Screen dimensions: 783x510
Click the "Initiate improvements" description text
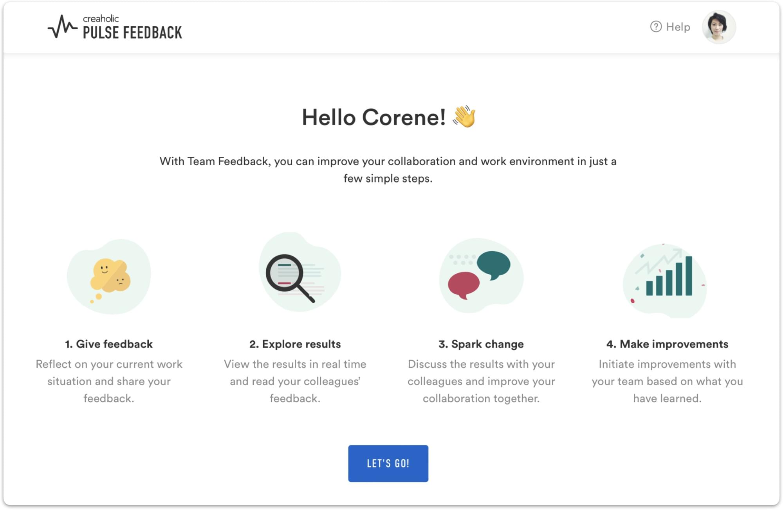point(667,381)
